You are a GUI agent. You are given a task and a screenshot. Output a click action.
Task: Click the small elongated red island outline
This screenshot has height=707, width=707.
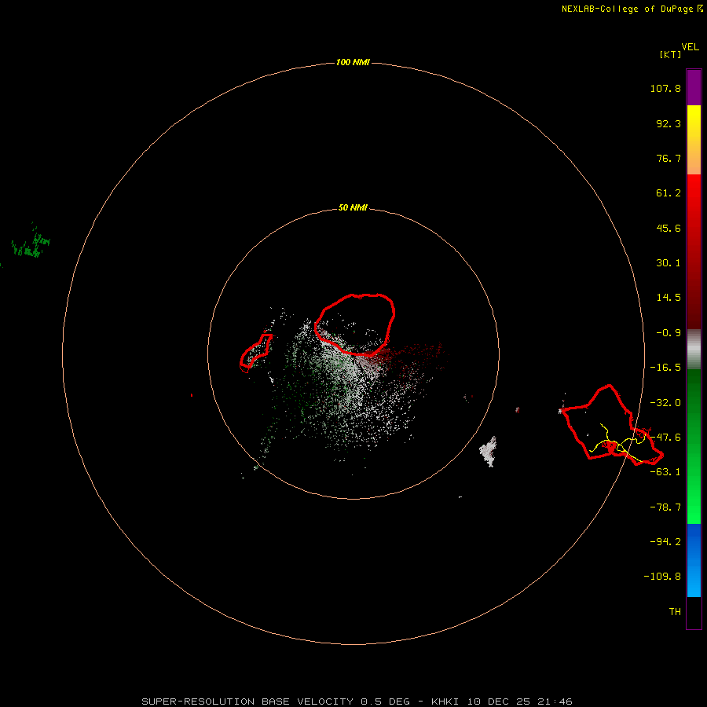coord(255,353)
